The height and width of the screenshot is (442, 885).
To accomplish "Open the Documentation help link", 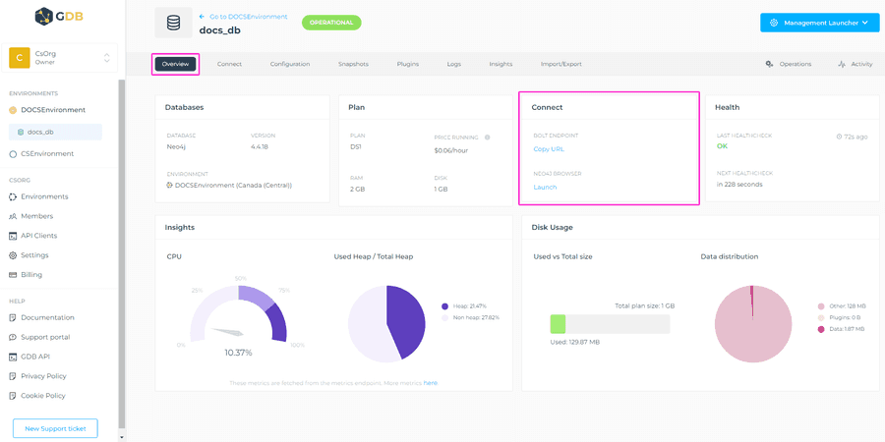I will [x=47, y=318].
